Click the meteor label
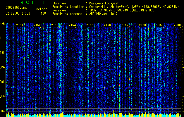 pos(42,9)
